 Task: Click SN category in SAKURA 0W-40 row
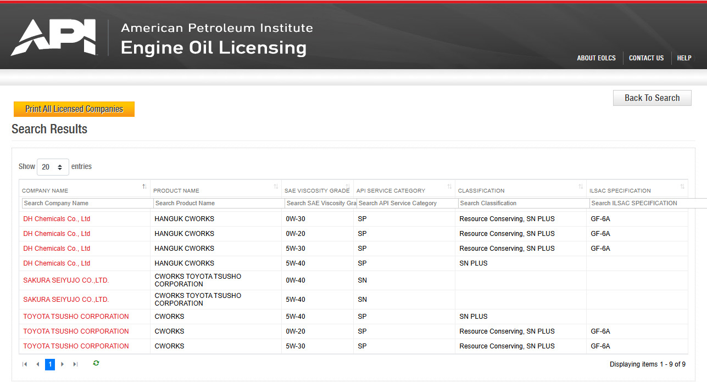(x=362, y=280)
